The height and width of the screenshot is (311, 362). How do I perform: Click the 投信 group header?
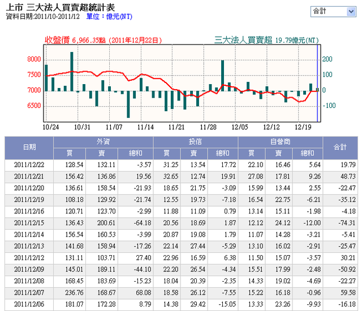(x=195, y=142)
